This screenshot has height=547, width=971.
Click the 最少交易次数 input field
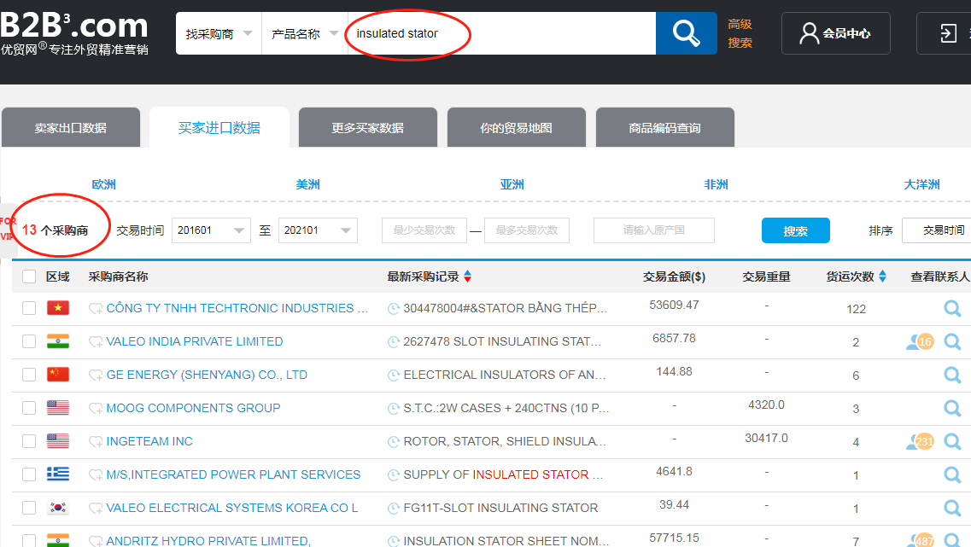[x=424, y=230]
